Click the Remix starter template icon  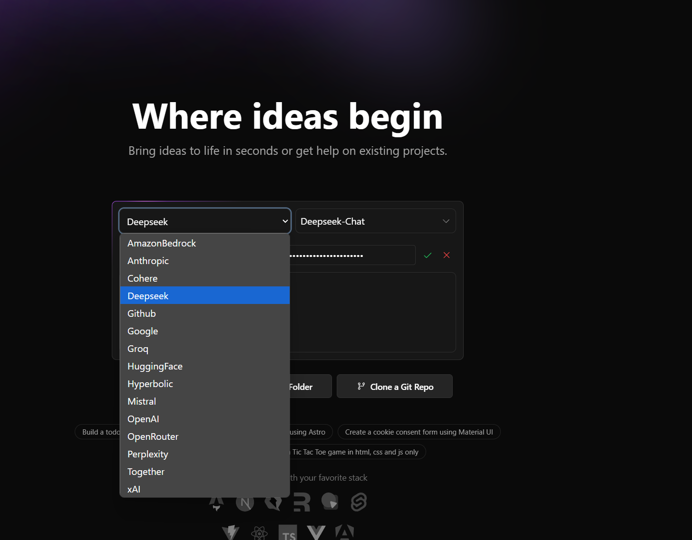(302, 502)
